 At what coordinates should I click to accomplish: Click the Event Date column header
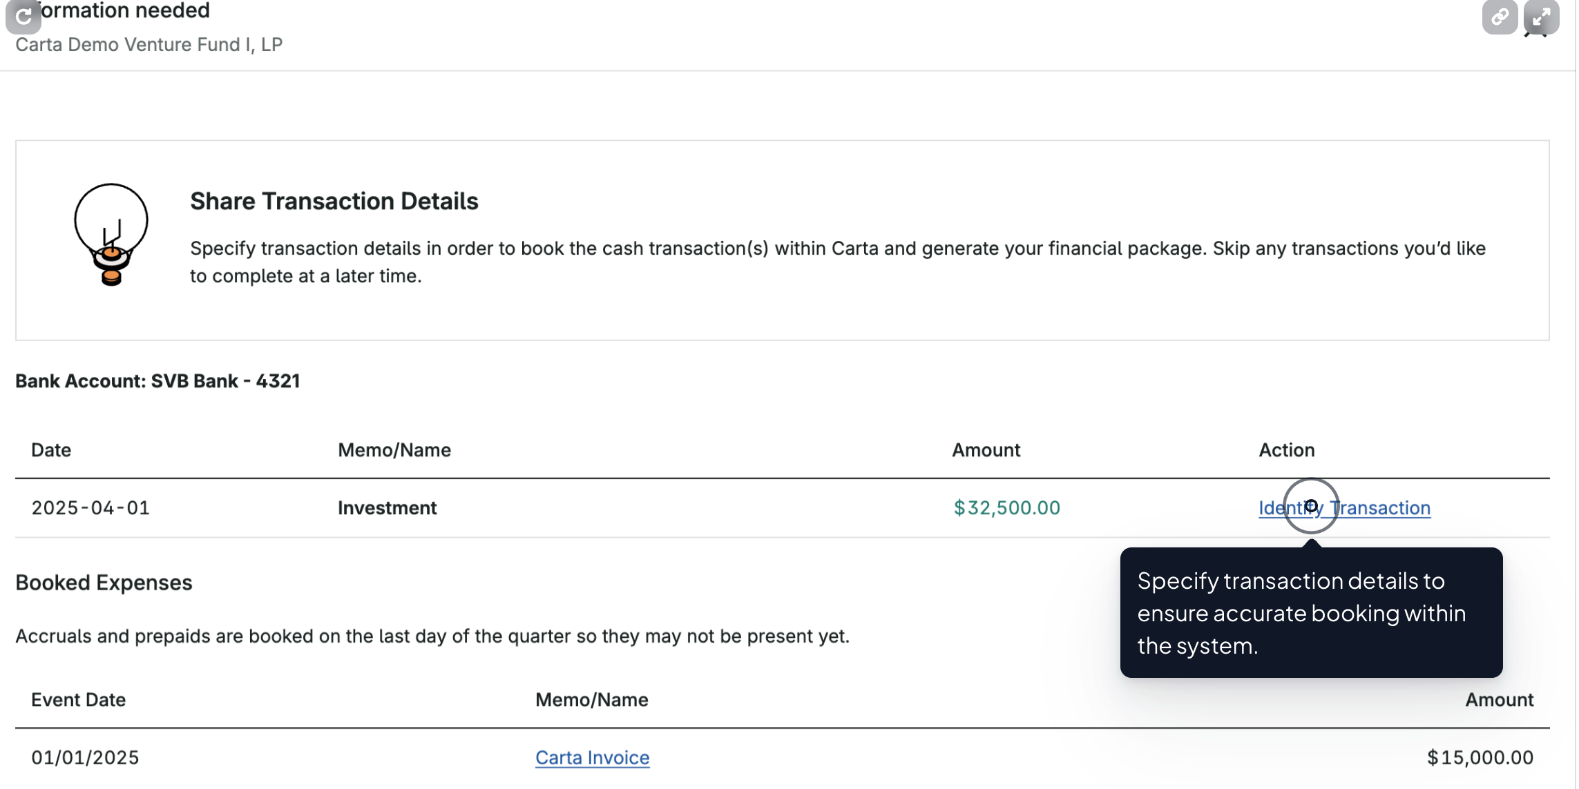pos(77,699)
